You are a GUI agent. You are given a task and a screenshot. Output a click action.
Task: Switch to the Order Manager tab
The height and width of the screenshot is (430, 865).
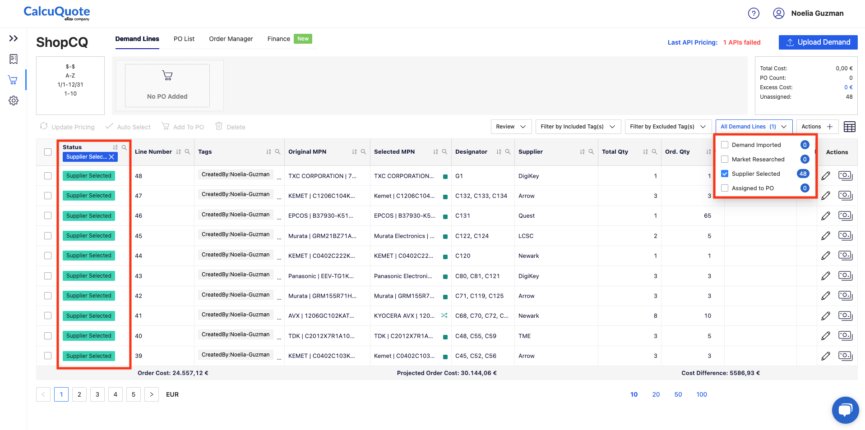click(x=231, y=39)
